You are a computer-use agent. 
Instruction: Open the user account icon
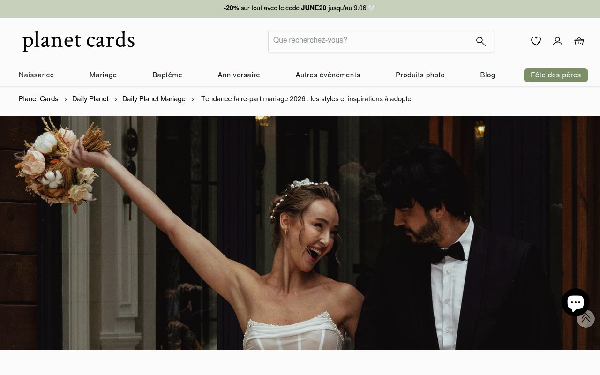coord(557,41)
